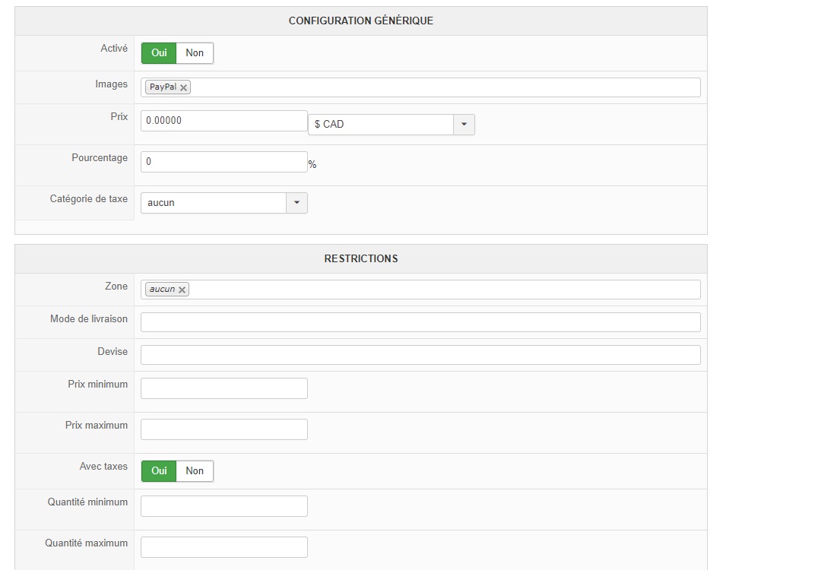This screenshot has height=570, width=821.
Task: Click the Quantité maximum input
Action: (x=223, y=547)
